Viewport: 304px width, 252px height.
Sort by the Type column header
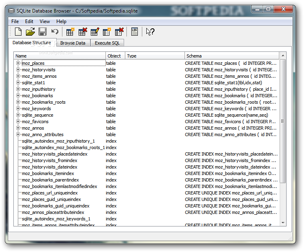155,56
